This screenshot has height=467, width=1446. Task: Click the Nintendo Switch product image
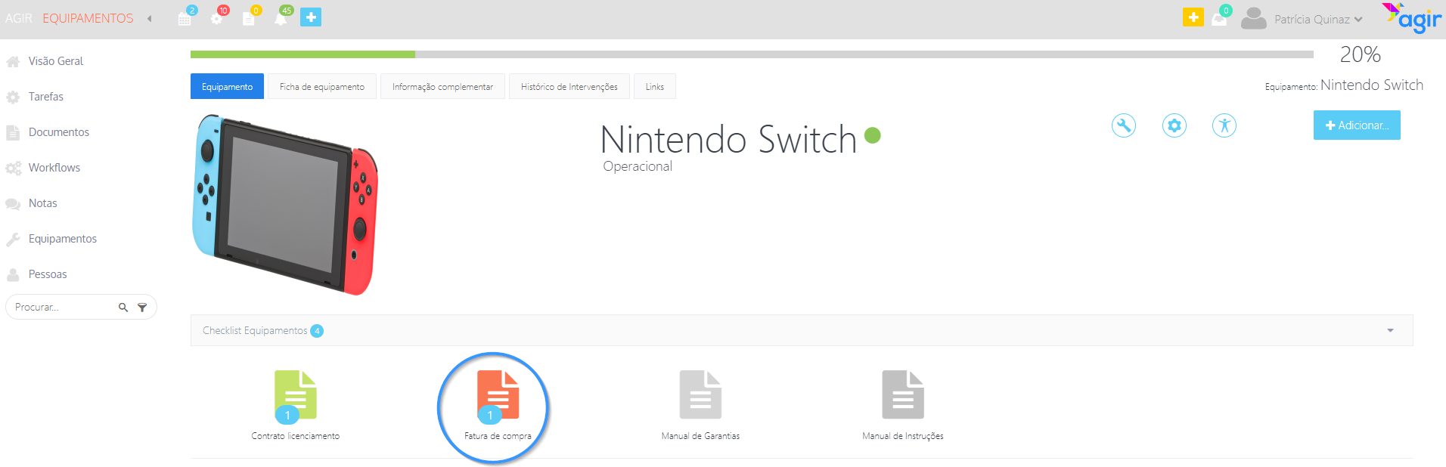pos(285,205)
